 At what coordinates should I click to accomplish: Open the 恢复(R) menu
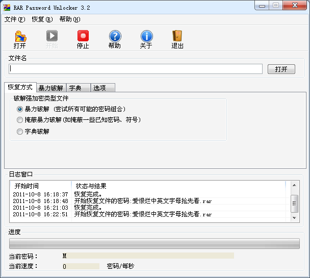click(42, 19)
